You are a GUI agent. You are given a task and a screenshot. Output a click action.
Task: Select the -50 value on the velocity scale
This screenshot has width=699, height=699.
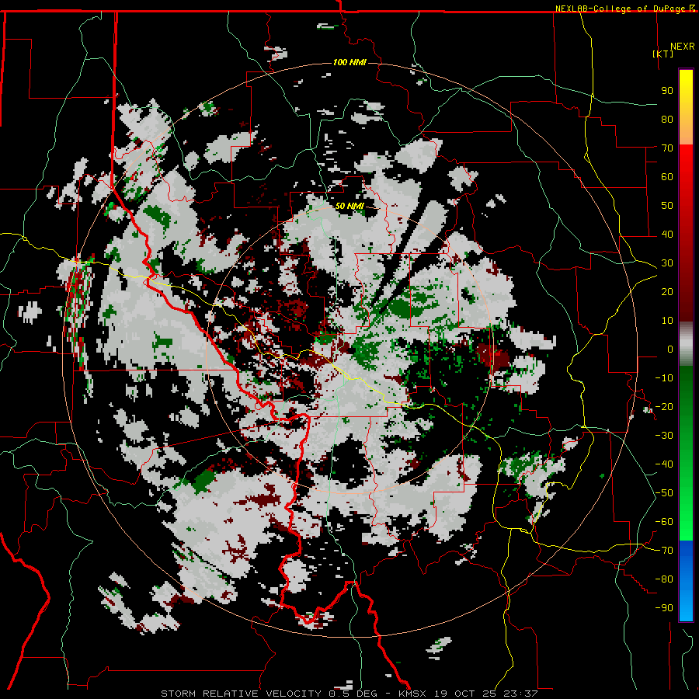pyautogui.click(x=664, y=493)
